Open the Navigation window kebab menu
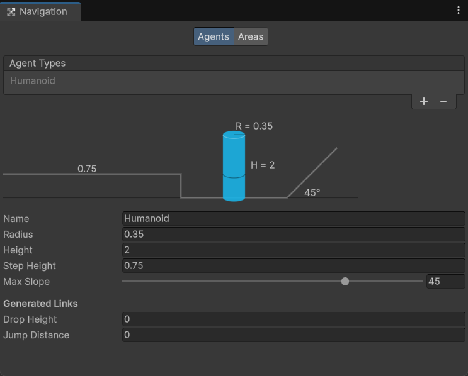This screenshot has width=468, height=376. pos(459,11)
